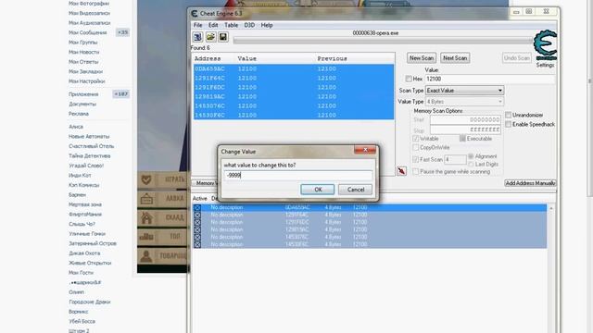Viewport: 593px width, 333px height.
Task: Cancel the Change Value dialog
Action: click(356, 190)
